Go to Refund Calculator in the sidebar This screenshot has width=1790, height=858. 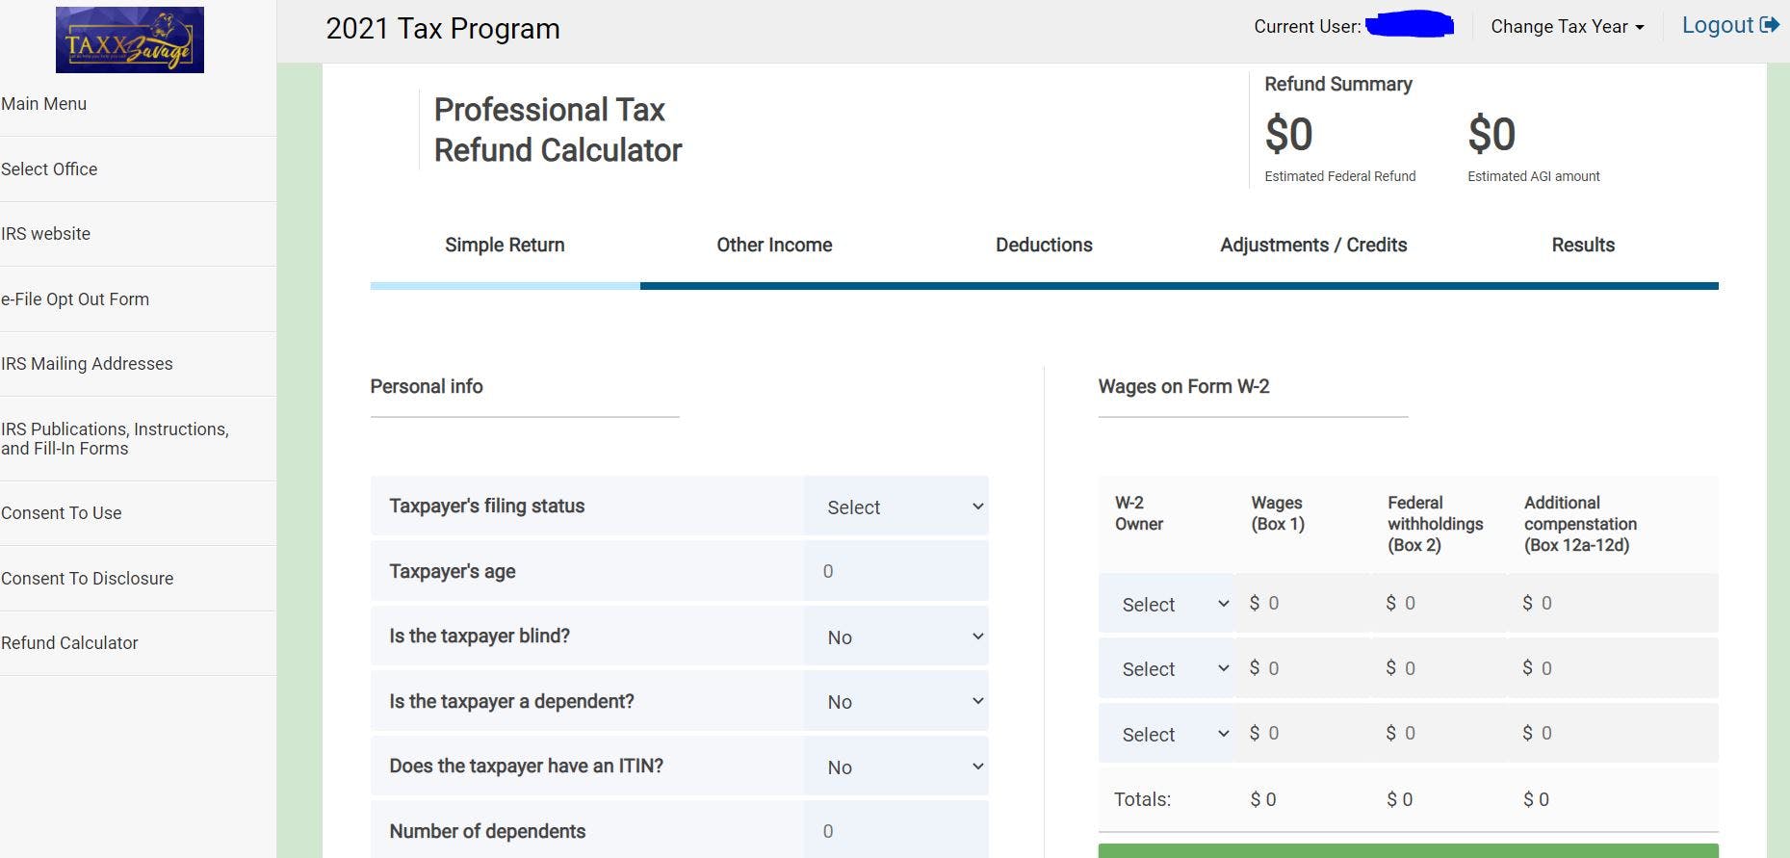69,643
